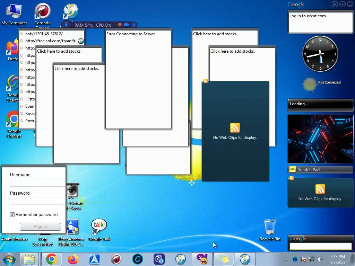This screenshot has height=266, width=355.
Task: Click the RSS icon in floating Web Clips gadget
Action: [x=235, y=128]
